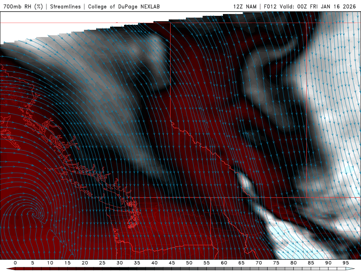Select the "95" humidity scale label
Viewport: 361px width, 271px height.
coord(346,263)
